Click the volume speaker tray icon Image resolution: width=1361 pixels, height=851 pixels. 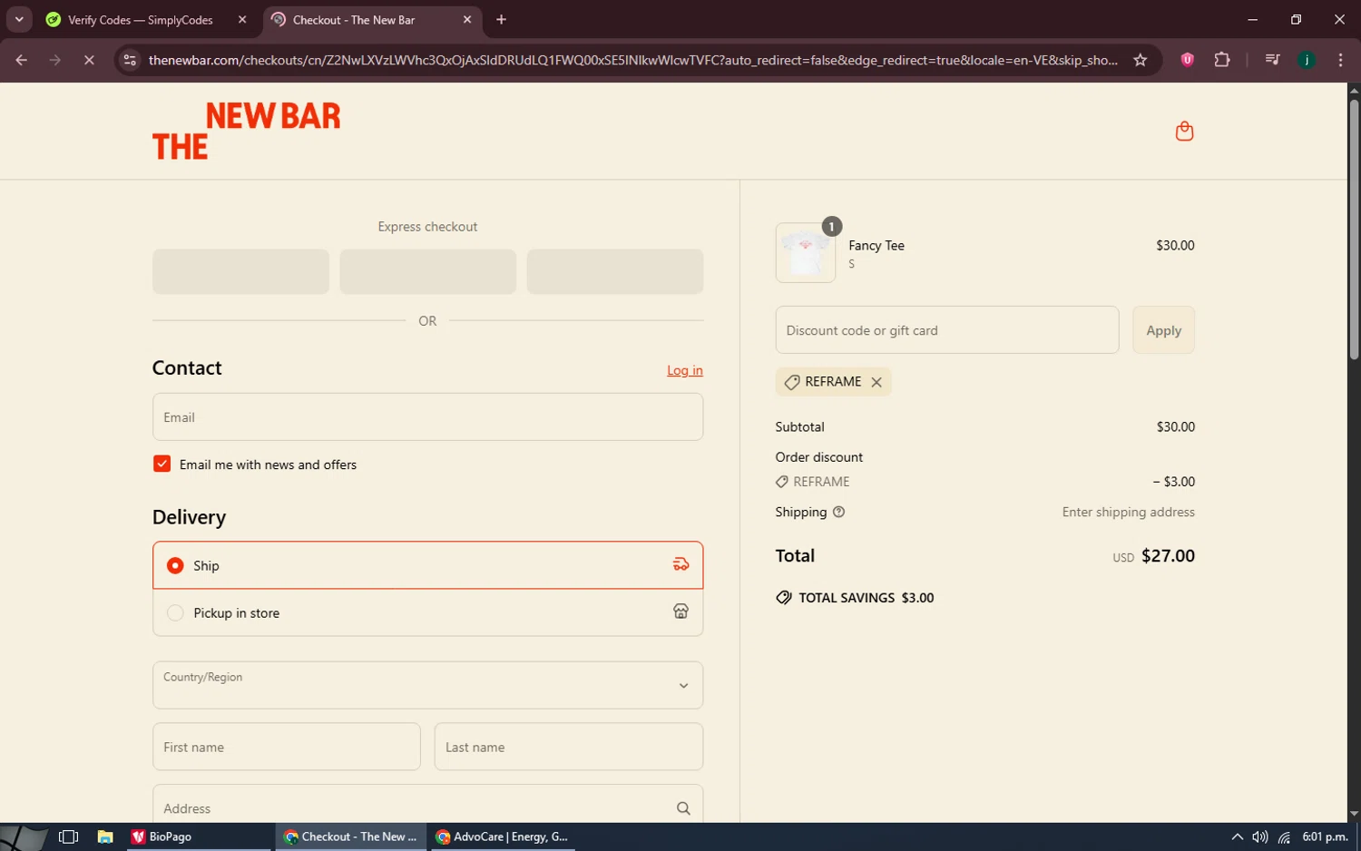1259,836
